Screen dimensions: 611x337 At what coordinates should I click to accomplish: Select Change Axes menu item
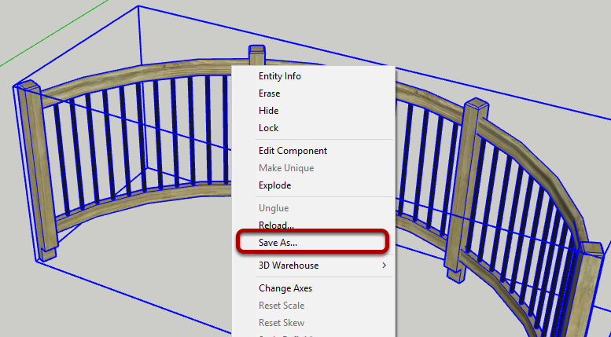point(285,288)
